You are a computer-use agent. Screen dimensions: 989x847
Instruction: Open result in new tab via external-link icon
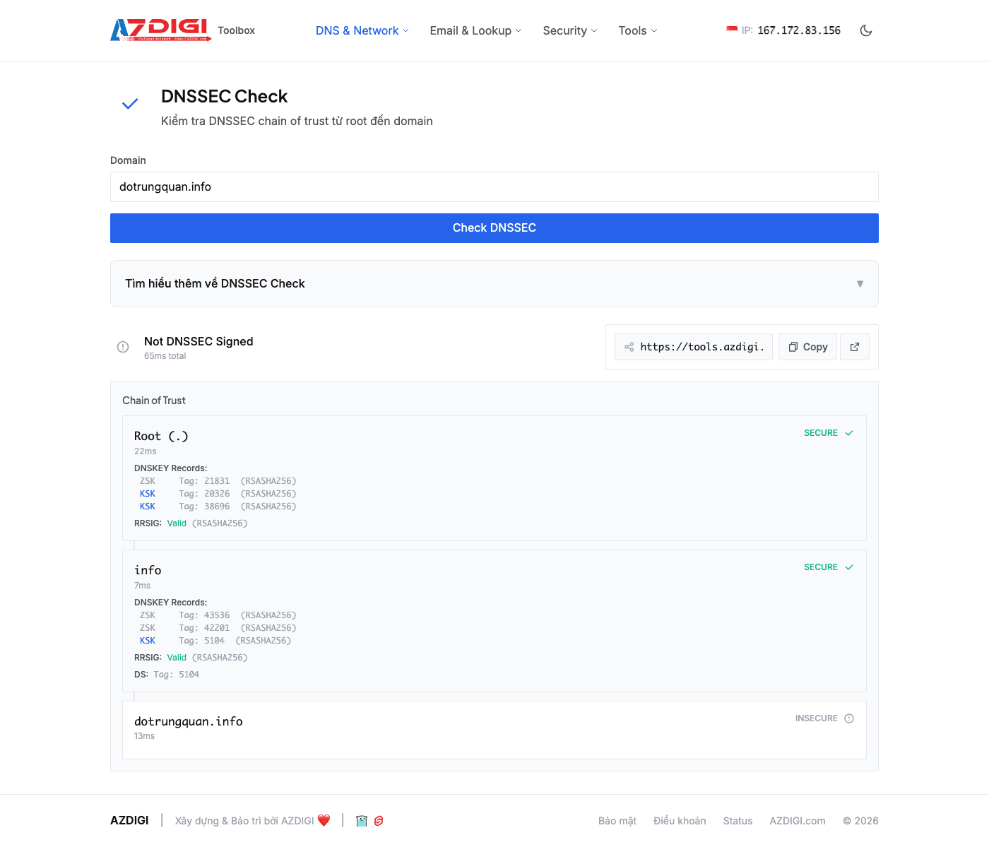click(x=854, y=347)
